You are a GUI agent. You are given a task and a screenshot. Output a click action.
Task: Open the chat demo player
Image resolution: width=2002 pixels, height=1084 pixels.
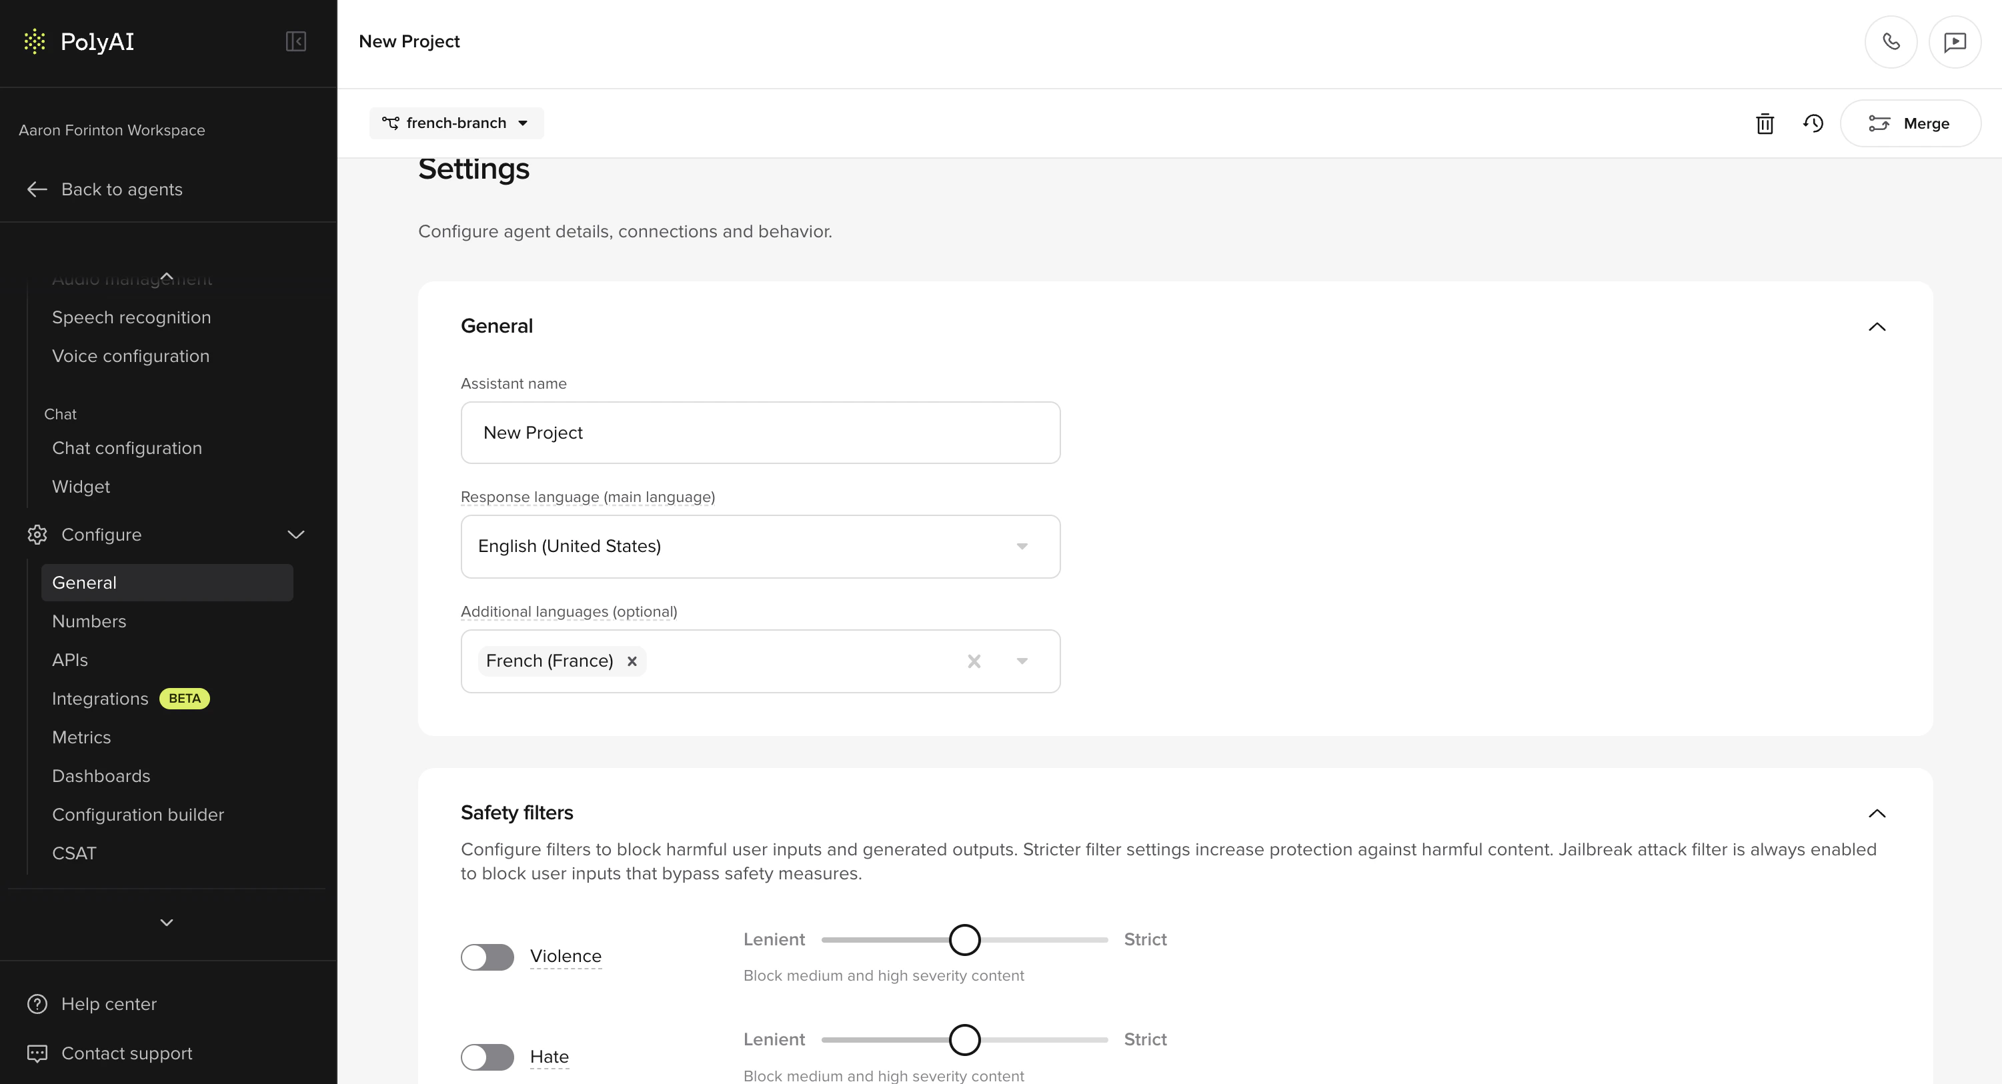tap(1955, 41)
